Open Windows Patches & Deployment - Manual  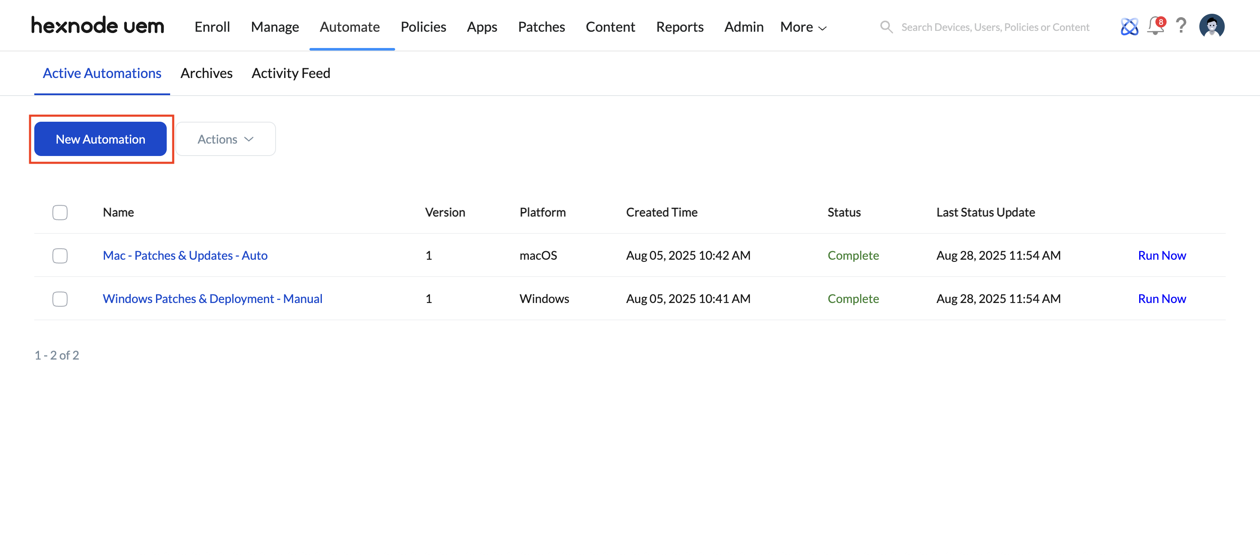pos(212,298)
